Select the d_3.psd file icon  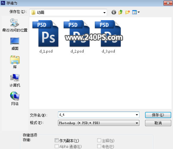(x=108, y=34)
